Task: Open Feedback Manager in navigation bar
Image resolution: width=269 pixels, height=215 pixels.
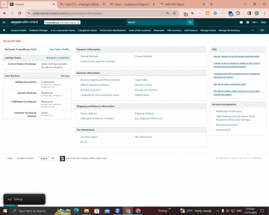Action: 38,31
